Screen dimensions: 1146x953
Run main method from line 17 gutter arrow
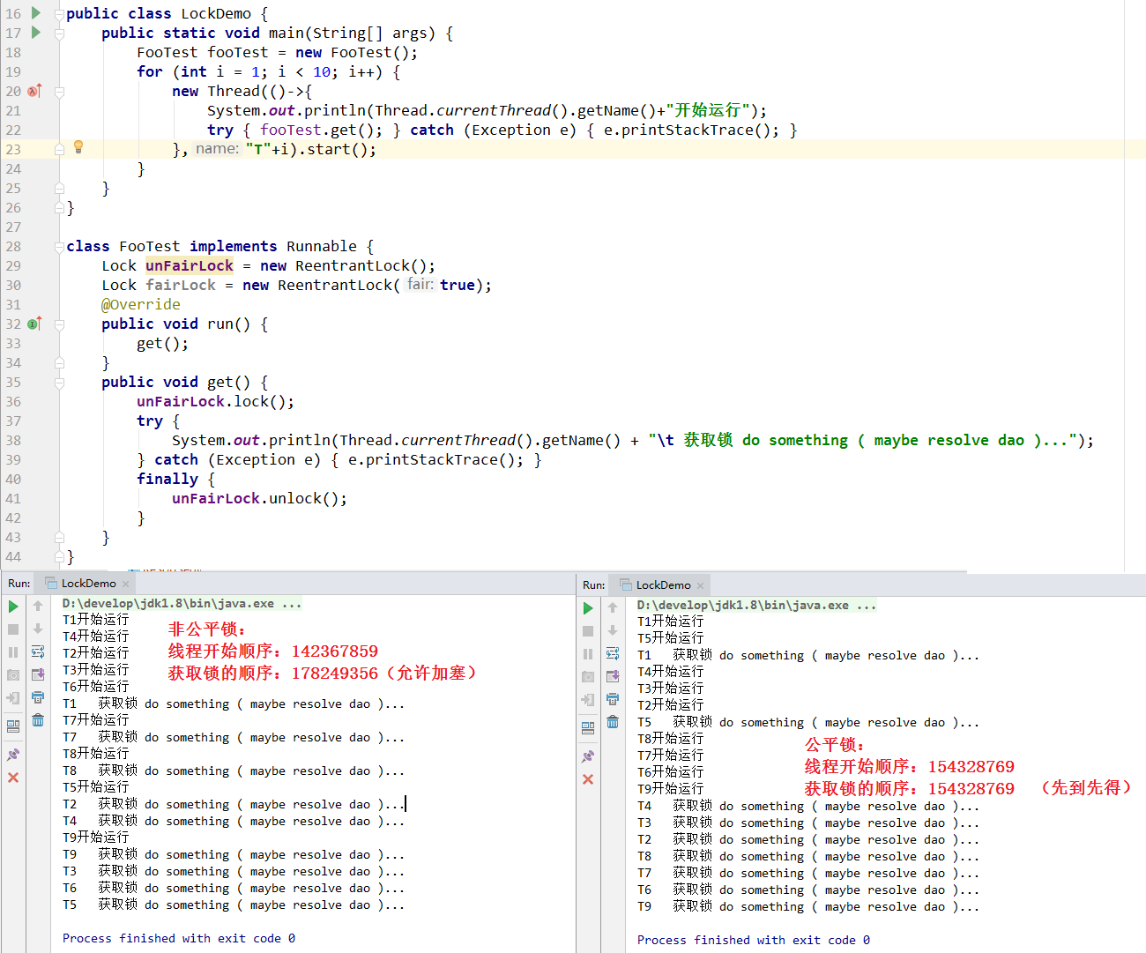coord(36,33)
